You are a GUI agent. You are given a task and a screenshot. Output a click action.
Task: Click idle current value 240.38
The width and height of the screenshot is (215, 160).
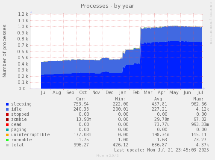point(81,109)
